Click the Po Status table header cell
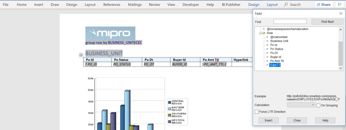Viewport: 346px width, 130px height. (x=127, y=60)
